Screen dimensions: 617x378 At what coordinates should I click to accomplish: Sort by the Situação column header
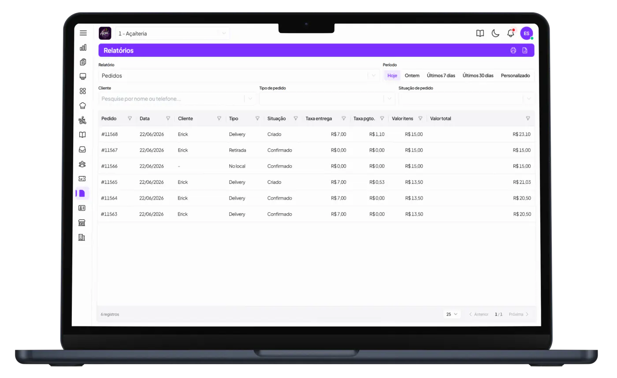(x=277, y=119)
